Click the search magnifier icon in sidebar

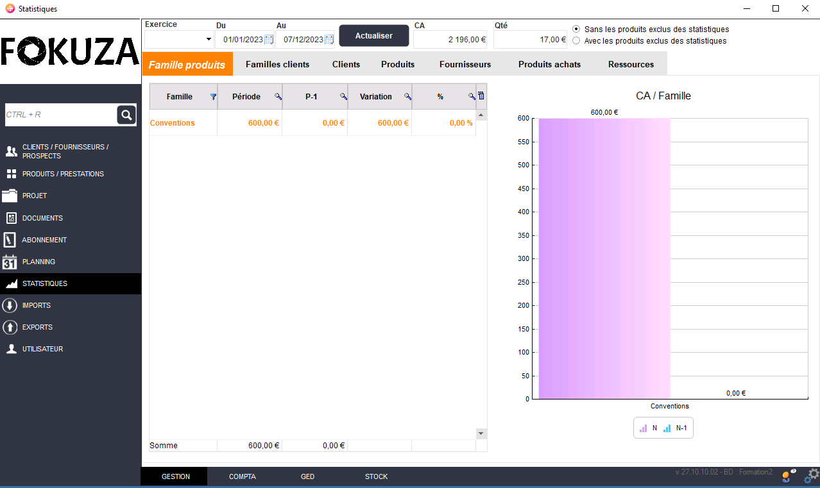point(126,115)
